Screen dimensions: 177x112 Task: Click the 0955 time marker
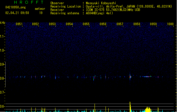click(x=86, y=24)
